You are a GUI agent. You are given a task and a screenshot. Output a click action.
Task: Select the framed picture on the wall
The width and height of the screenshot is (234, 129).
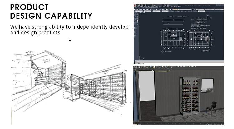[207, 85]
